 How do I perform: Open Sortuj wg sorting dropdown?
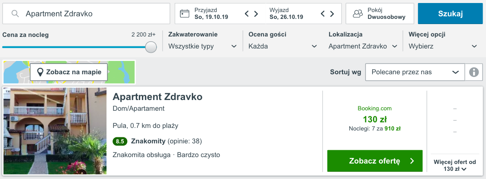coord(415,72)
